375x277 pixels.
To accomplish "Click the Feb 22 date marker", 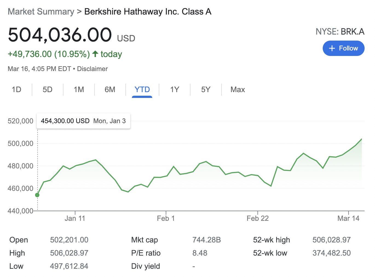I will [258, 218].
